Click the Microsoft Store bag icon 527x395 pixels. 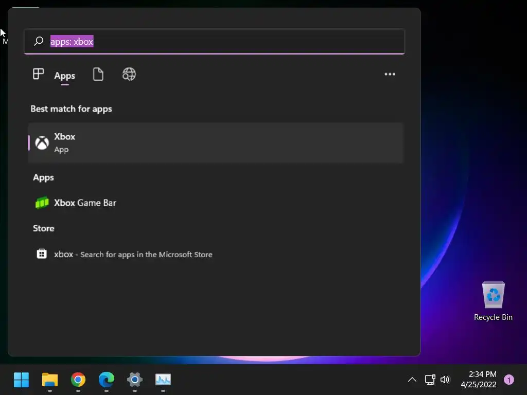(x=42, y=254)
